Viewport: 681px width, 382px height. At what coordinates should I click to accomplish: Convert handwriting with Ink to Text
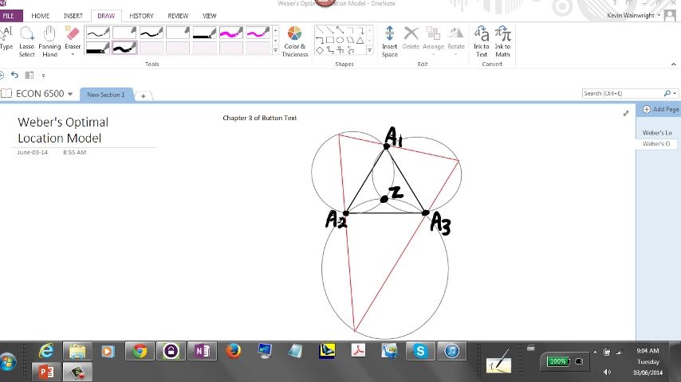482,41
